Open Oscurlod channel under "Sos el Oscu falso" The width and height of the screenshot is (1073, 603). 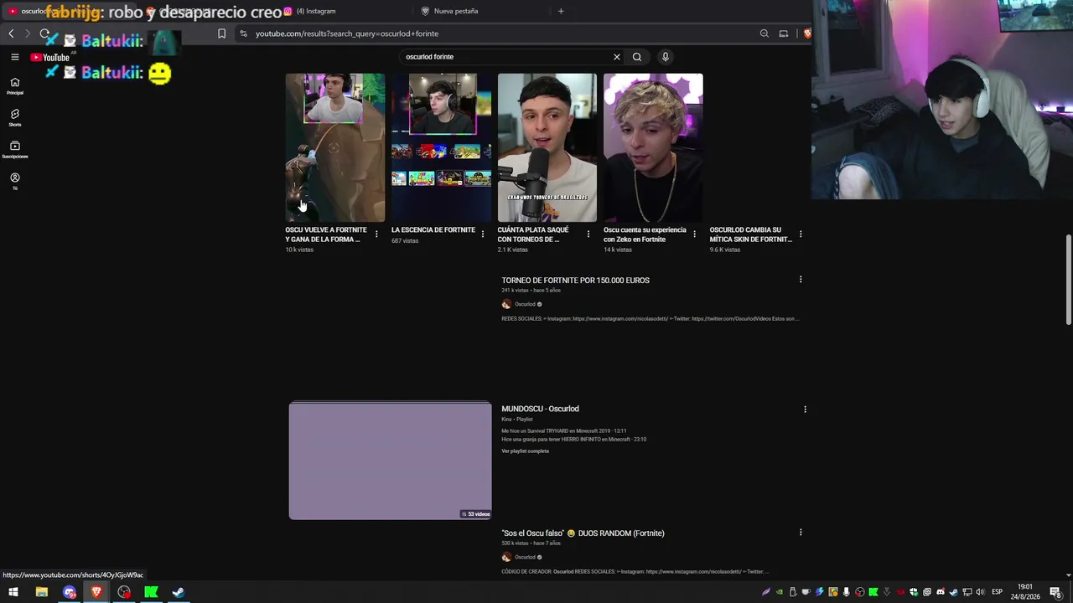click(x=525, y=557)
